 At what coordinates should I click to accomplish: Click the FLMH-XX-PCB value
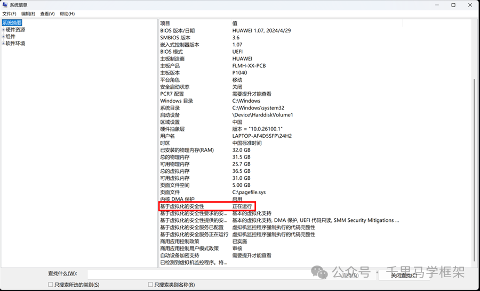249,65
